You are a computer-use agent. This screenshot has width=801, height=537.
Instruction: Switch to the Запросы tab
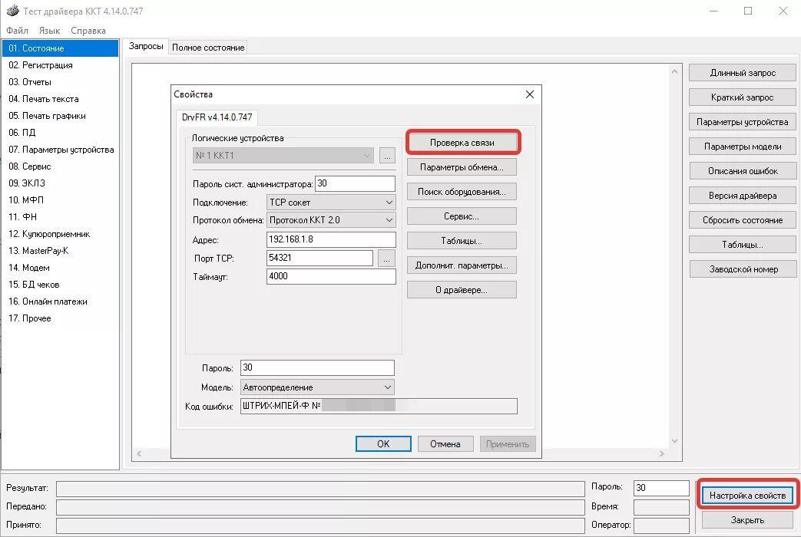pyautogui.click(x=146, y=47)
